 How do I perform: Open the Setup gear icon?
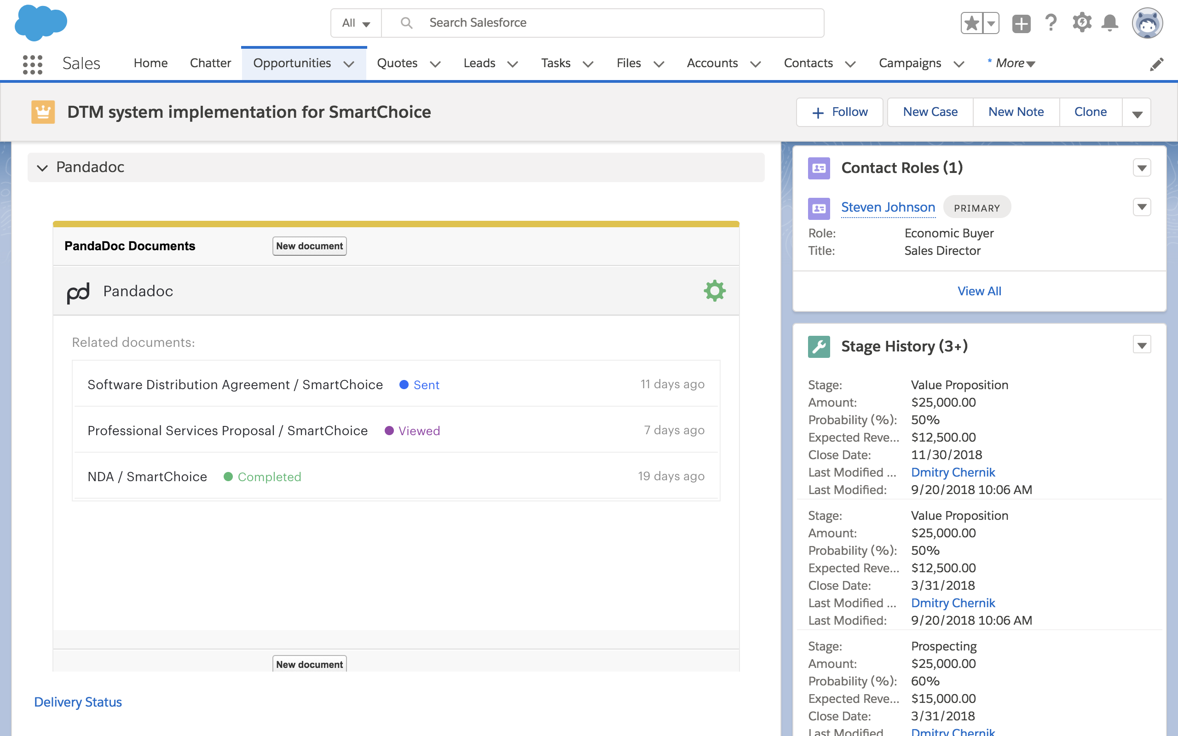click(1082, 23)
